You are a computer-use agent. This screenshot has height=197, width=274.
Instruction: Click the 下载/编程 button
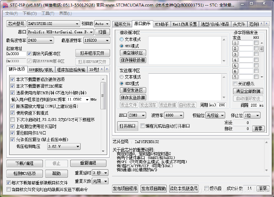[25, 163]
